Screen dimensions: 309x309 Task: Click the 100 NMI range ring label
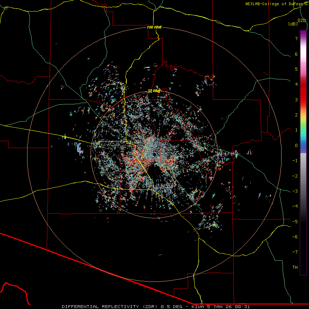click(154, 27)
